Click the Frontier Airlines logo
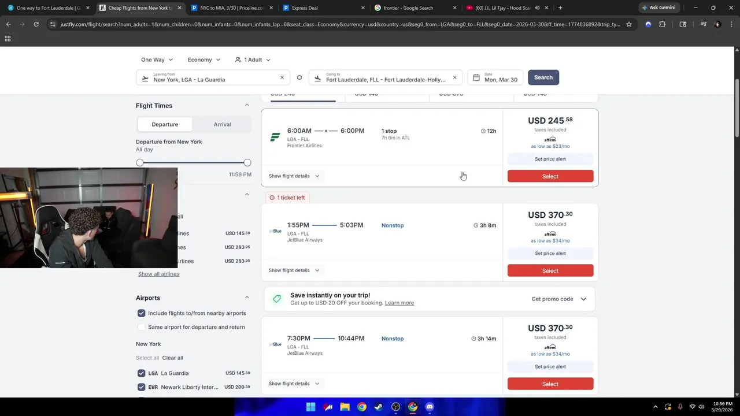 tap(275, 137)
